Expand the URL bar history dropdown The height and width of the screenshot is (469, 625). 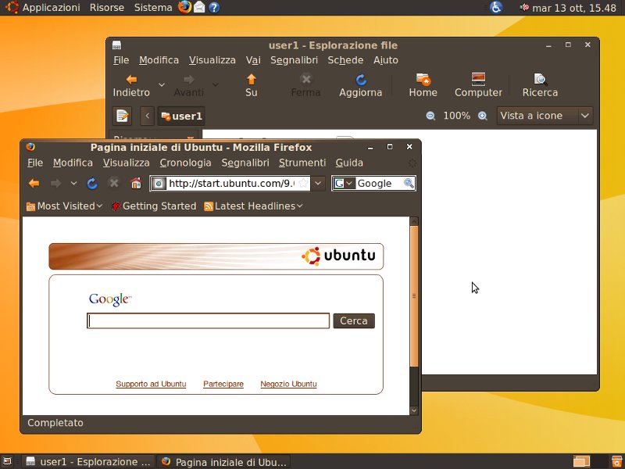(318, 184)
